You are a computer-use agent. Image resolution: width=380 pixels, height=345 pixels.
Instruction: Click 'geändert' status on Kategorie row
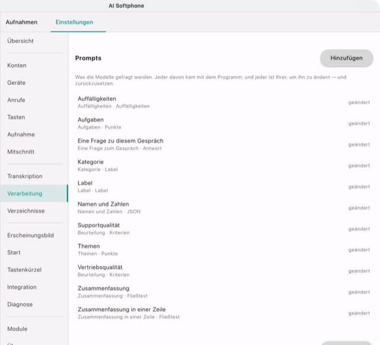click(x=359, y=166)
